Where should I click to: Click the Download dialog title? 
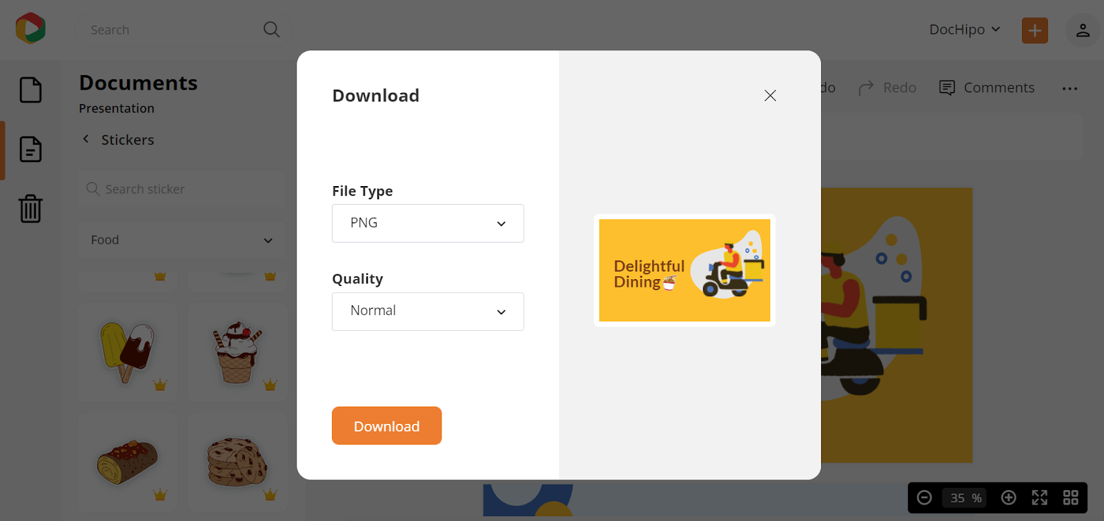tap(376, 95)
